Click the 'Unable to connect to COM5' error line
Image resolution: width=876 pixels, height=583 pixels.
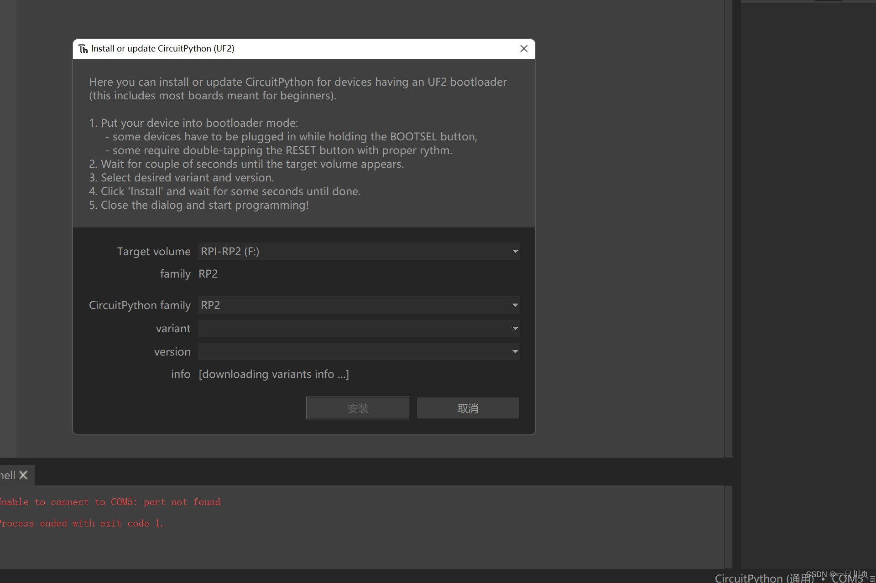pos(109,502)
